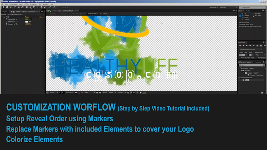This screenshot has width=267, height=150.
Task: Toggle Always Preview This View
Action: [47, 92]
